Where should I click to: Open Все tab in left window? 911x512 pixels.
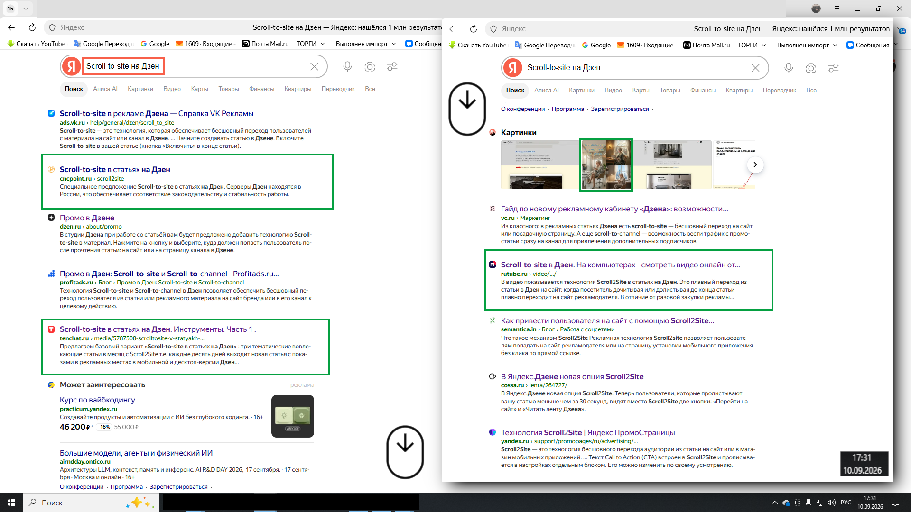370,89
